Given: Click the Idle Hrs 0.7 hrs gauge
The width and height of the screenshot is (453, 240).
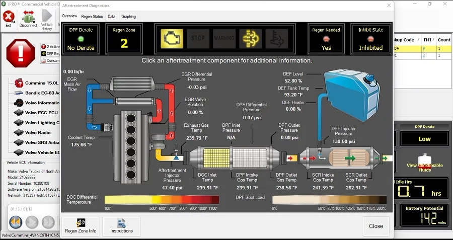Looking at the screenshot, I should pos(422,189).
